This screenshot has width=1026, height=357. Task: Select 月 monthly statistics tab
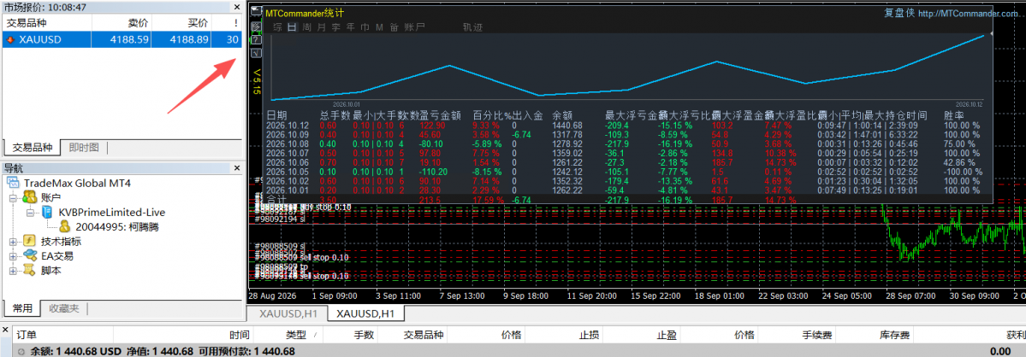(x=321, y=27)
